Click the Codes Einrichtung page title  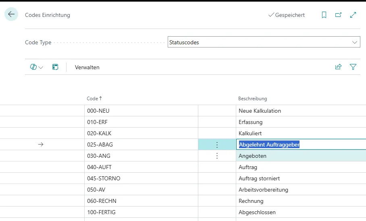[x=48, y=15]
